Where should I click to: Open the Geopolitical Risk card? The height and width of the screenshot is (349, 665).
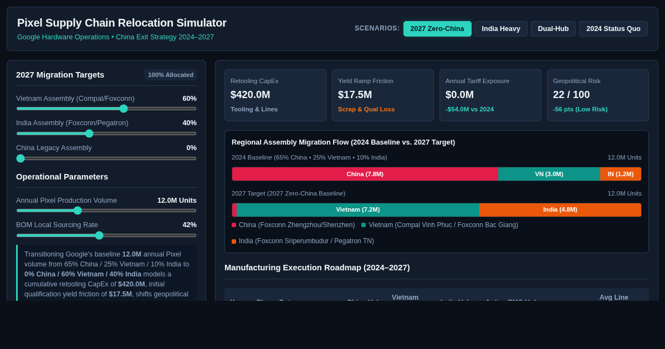pyautogui.click(x=598, y=95)
